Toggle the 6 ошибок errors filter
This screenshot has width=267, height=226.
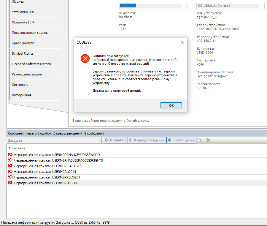[116, 140]
